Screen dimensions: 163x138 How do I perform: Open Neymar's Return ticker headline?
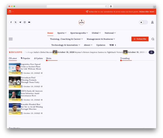pos(99,52)
